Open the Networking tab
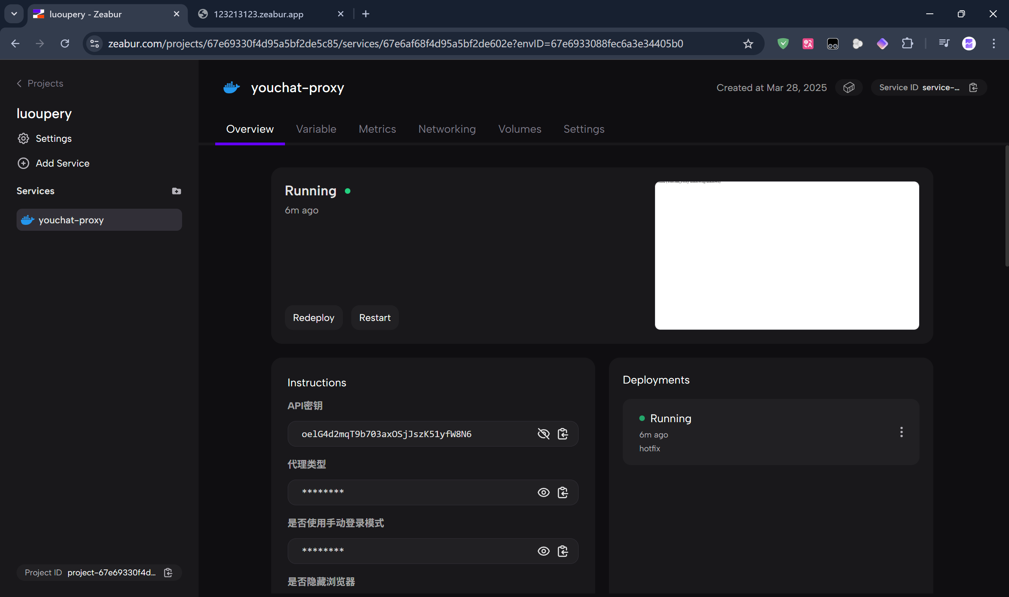 pos(447,129)
